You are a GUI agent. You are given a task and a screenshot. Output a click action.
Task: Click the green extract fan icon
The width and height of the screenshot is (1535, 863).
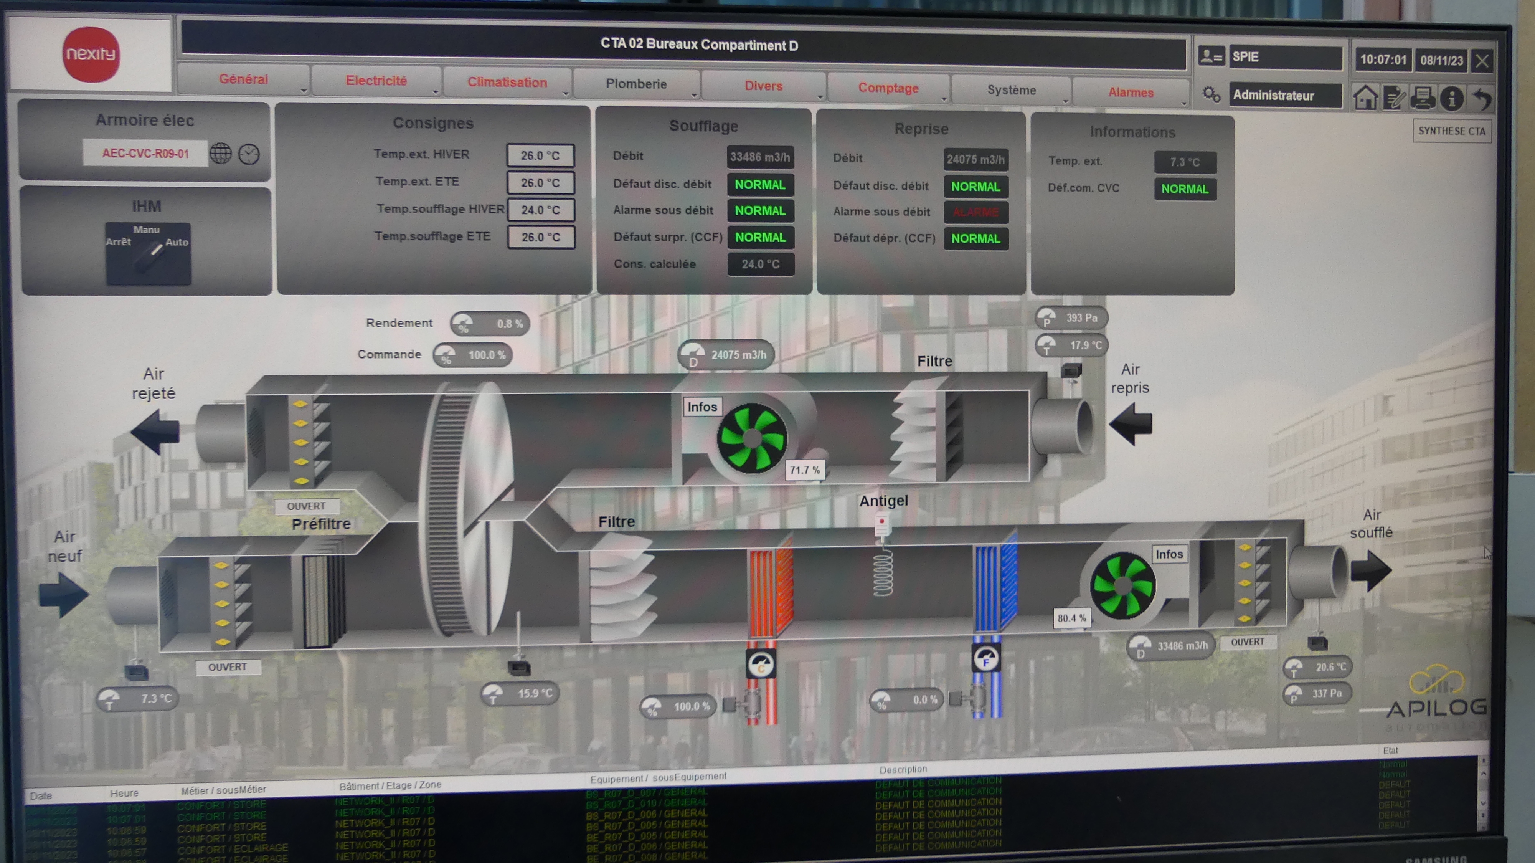click(x=752, y=438)
